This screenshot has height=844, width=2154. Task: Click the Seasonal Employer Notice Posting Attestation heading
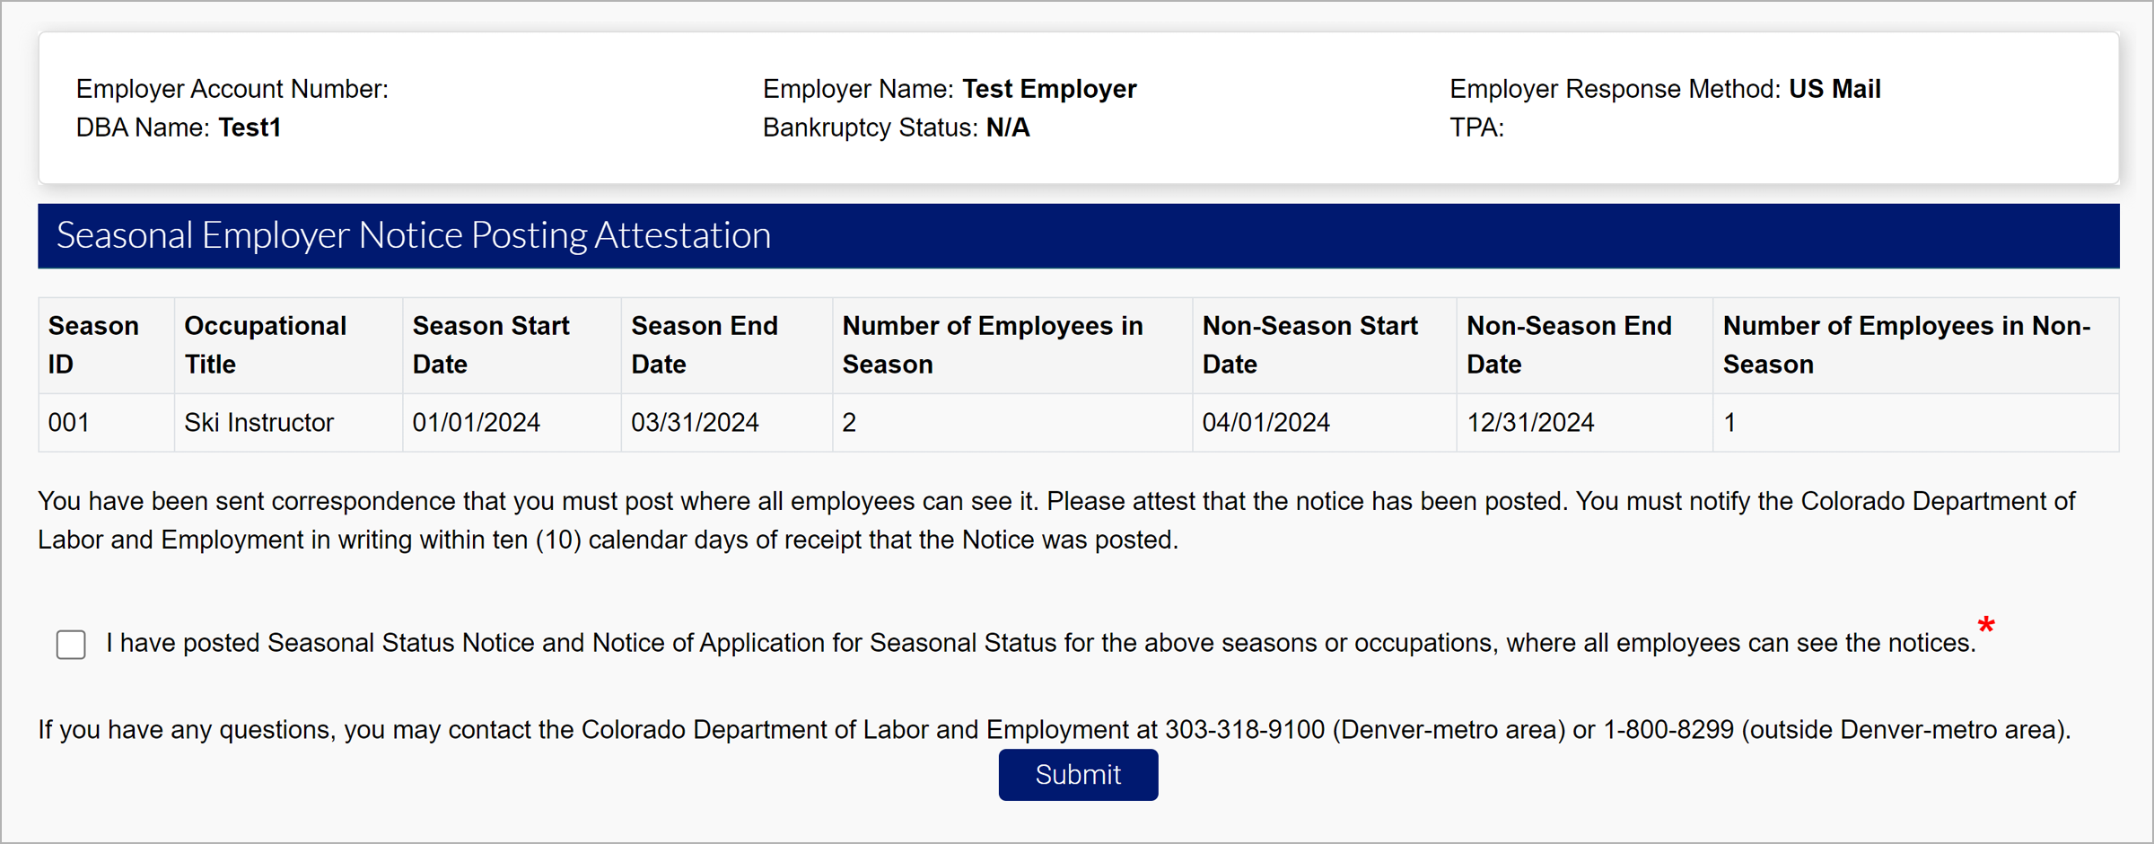413,235
